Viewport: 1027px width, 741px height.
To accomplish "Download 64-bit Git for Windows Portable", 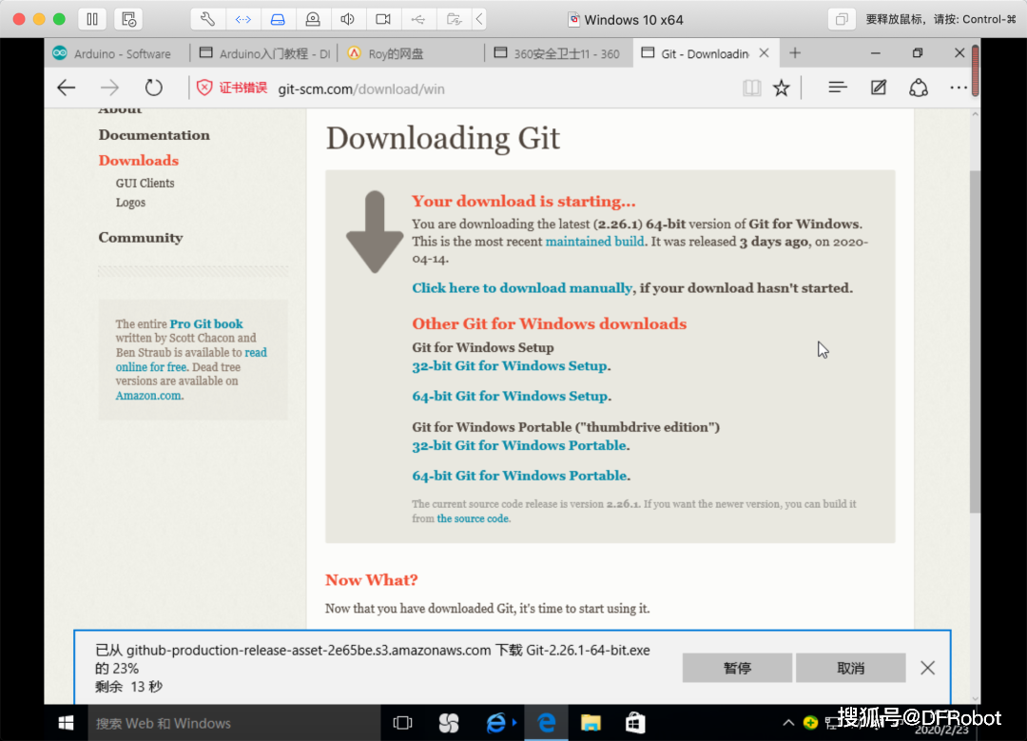I will click(x=519, y=476).
